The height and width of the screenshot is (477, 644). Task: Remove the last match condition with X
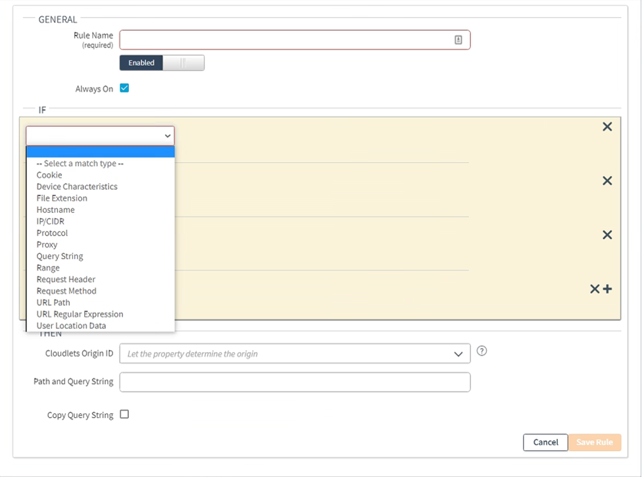pyautogui.click(x=594, y=289)
